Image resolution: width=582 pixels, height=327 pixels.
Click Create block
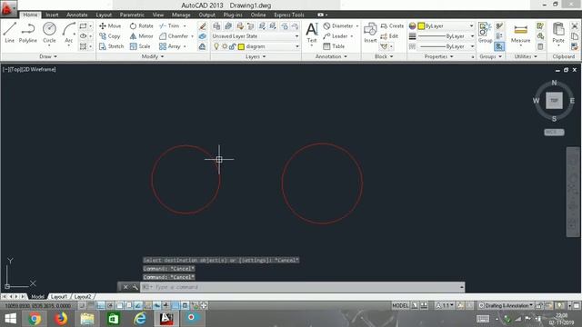coord(392,26)
